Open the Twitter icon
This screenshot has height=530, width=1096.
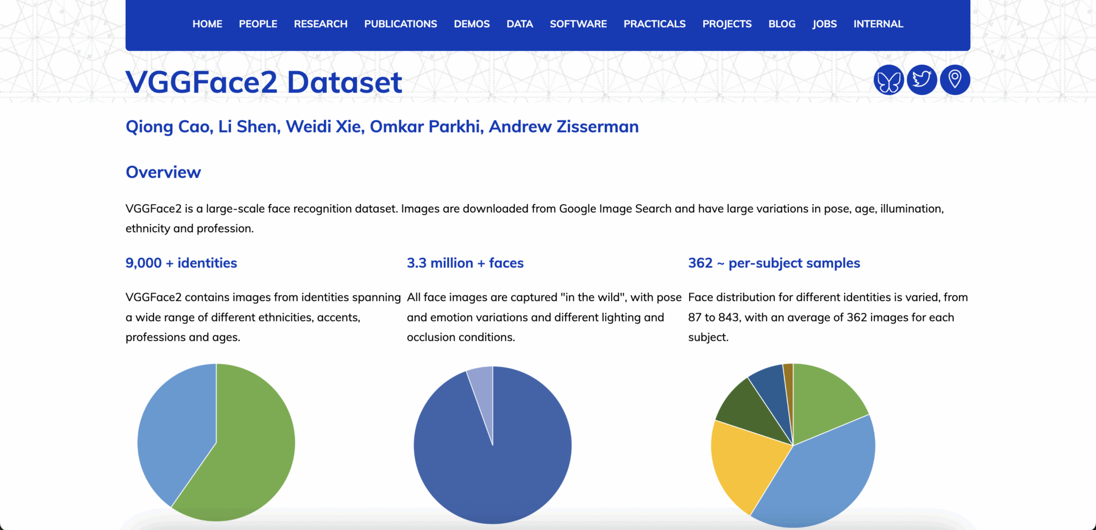click(922, 79)
